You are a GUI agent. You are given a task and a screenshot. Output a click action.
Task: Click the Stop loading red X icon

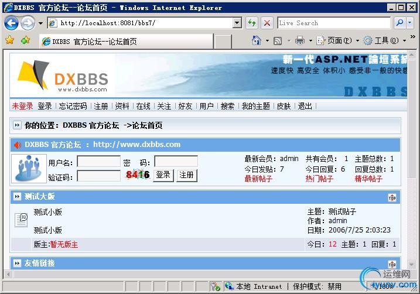click(x=267, y=23)
